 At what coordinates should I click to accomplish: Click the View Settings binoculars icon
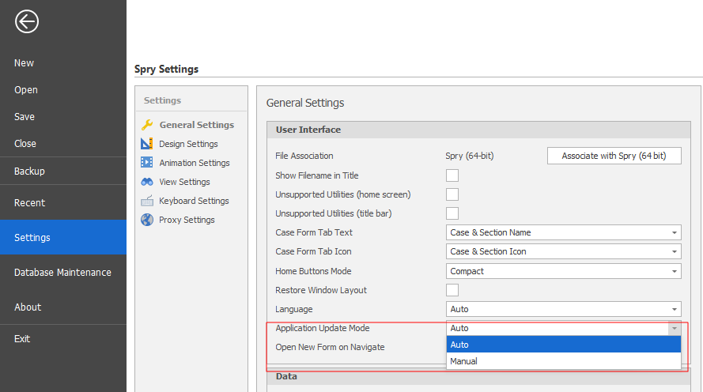pos(146,182)
